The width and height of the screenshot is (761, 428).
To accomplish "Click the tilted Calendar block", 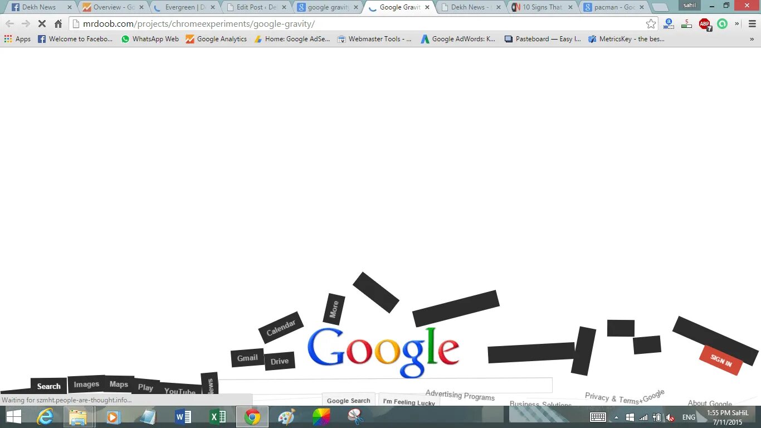I will [x=281, y=328].
